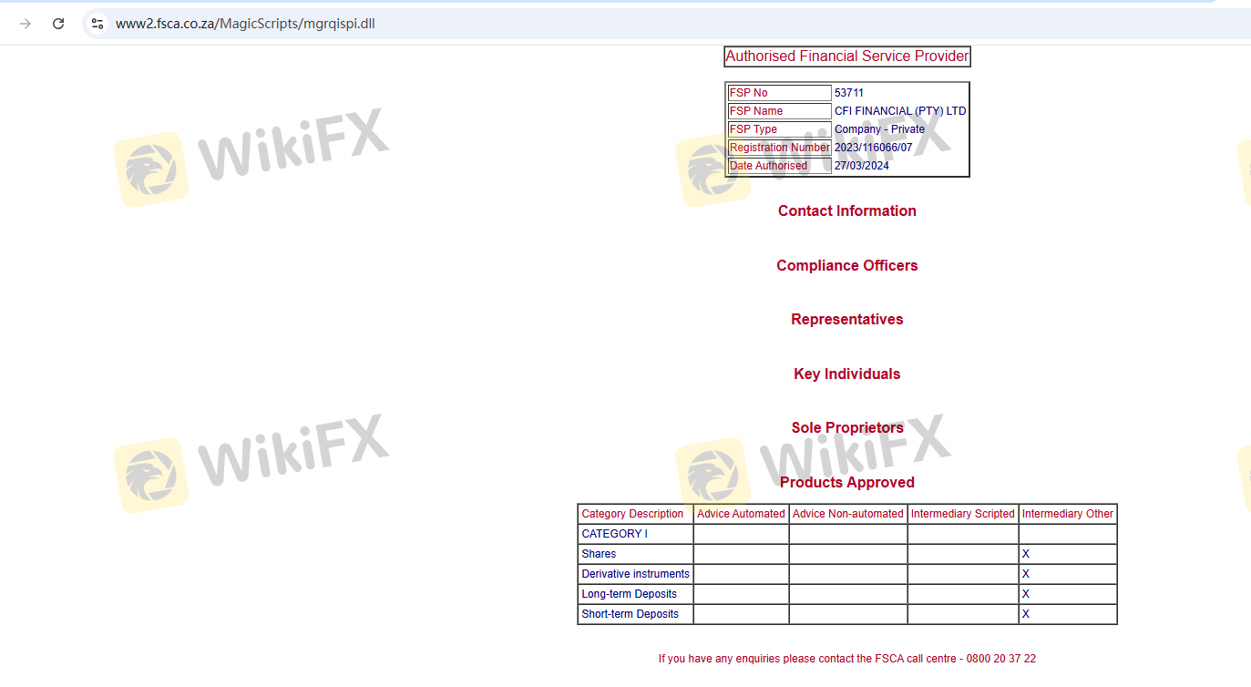This screenshot has height=687, width=1251.
Task: Reload the page with the refresh icon
Action: pos(58,24)
